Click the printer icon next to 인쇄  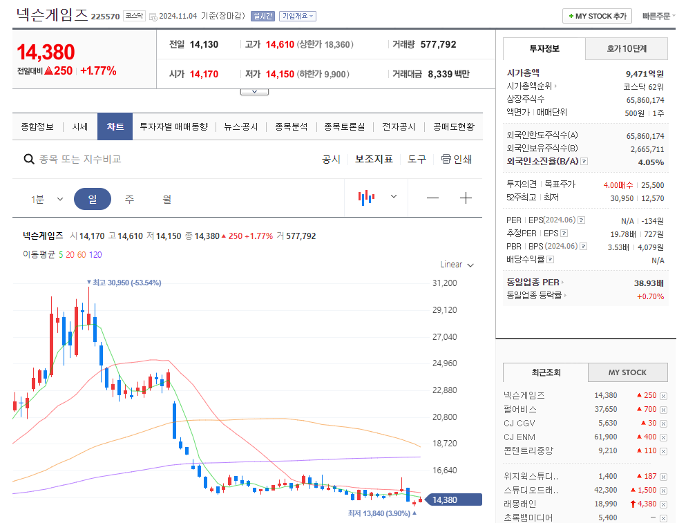[x=446, y=159]
